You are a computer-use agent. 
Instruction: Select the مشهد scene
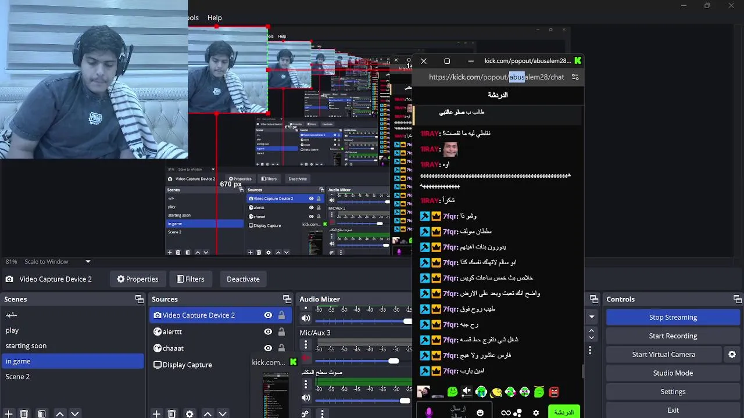click(x=72, y=315)
